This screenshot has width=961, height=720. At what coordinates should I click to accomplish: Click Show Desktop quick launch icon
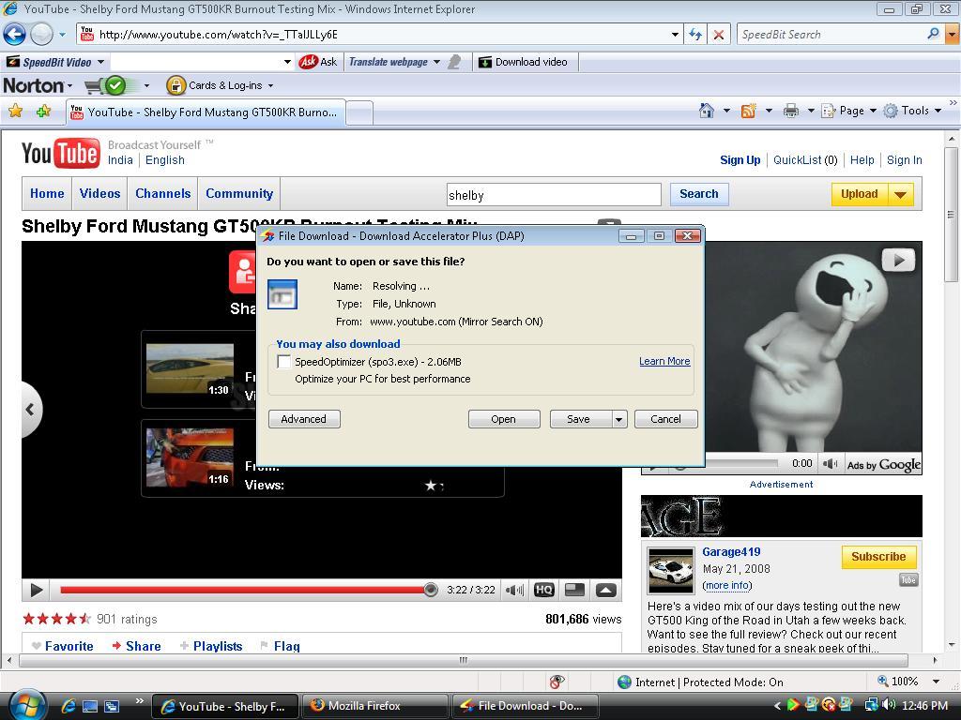tap(90, 706)
